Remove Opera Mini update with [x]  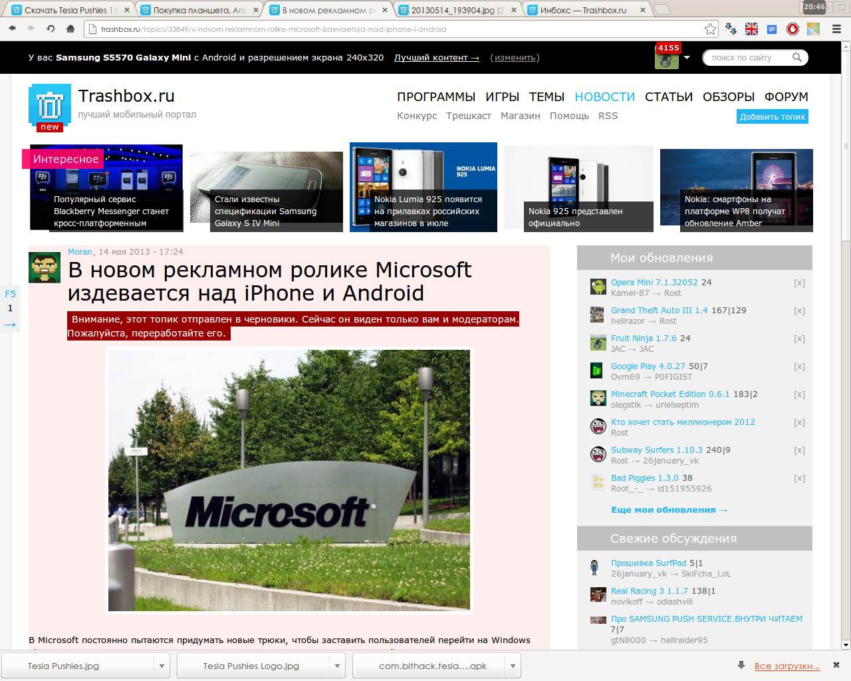[x=799, y=283]
